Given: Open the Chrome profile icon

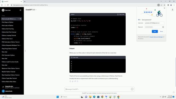Looking at the screenshot, I should (171, 5).
